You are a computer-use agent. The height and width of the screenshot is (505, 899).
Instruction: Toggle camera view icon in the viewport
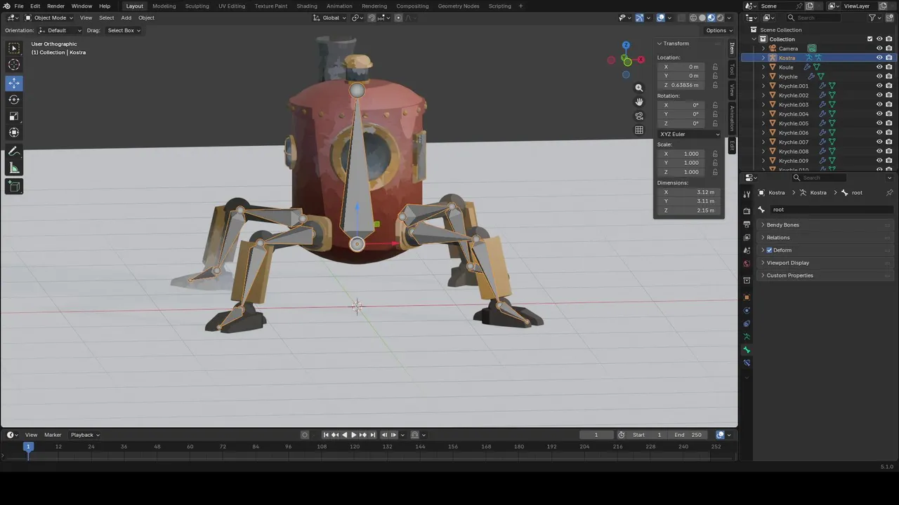click(x=638, y=116)
